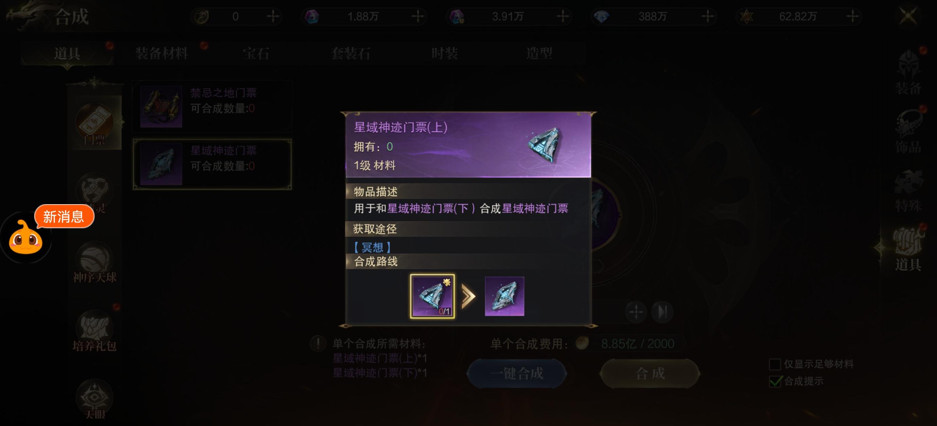937x426 pixels.
Task: Increase quantity with the plus stepper
Action: pos(636,311)
